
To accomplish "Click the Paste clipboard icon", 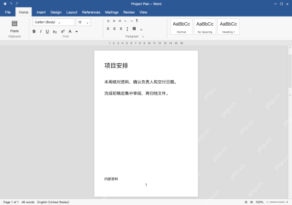I will [14, 23].
